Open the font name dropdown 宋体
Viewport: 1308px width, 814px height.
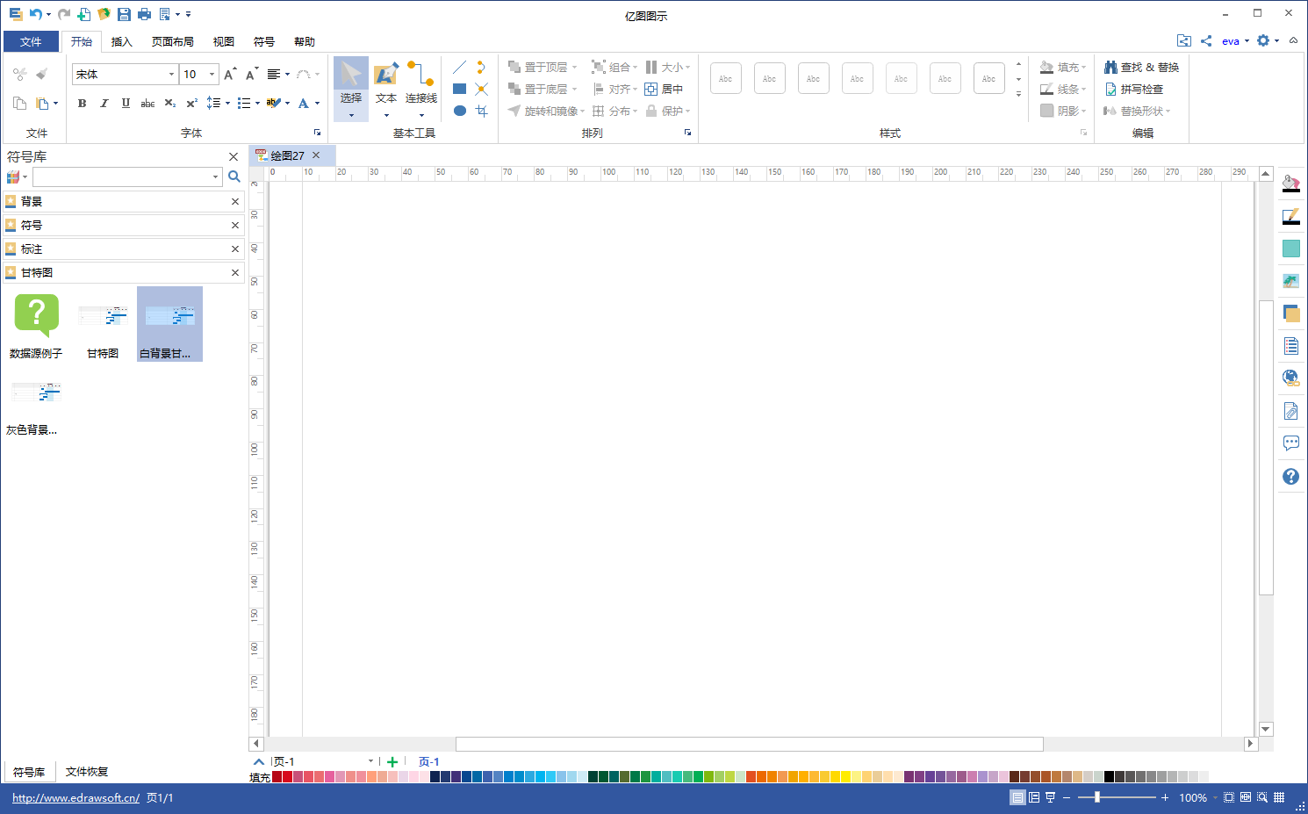pyautogui.click(x=171, y=74)
